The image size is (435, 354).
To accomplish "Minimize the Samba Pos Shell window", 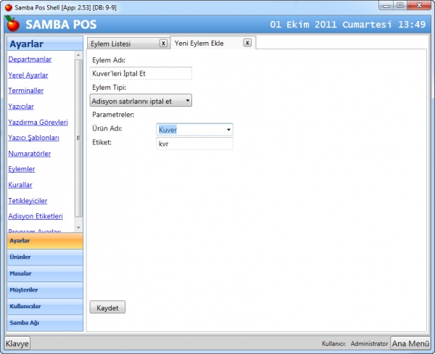I will (x=386, y=5).
